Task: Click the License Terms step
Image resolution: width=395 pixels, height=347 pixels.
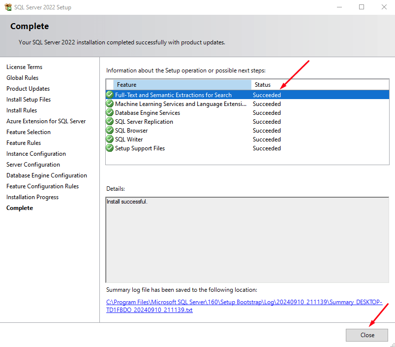Action: point(25,67)
